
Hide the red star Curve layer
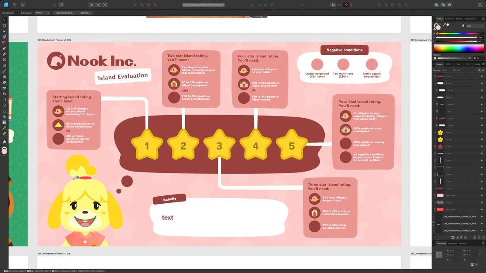482,146
